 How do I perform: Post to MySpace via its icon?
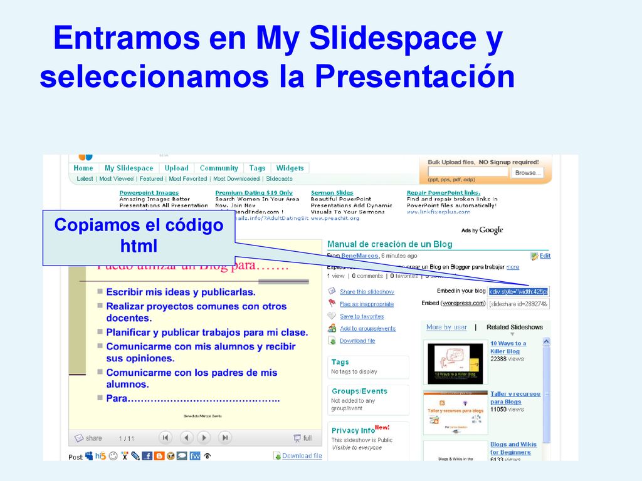89,456
